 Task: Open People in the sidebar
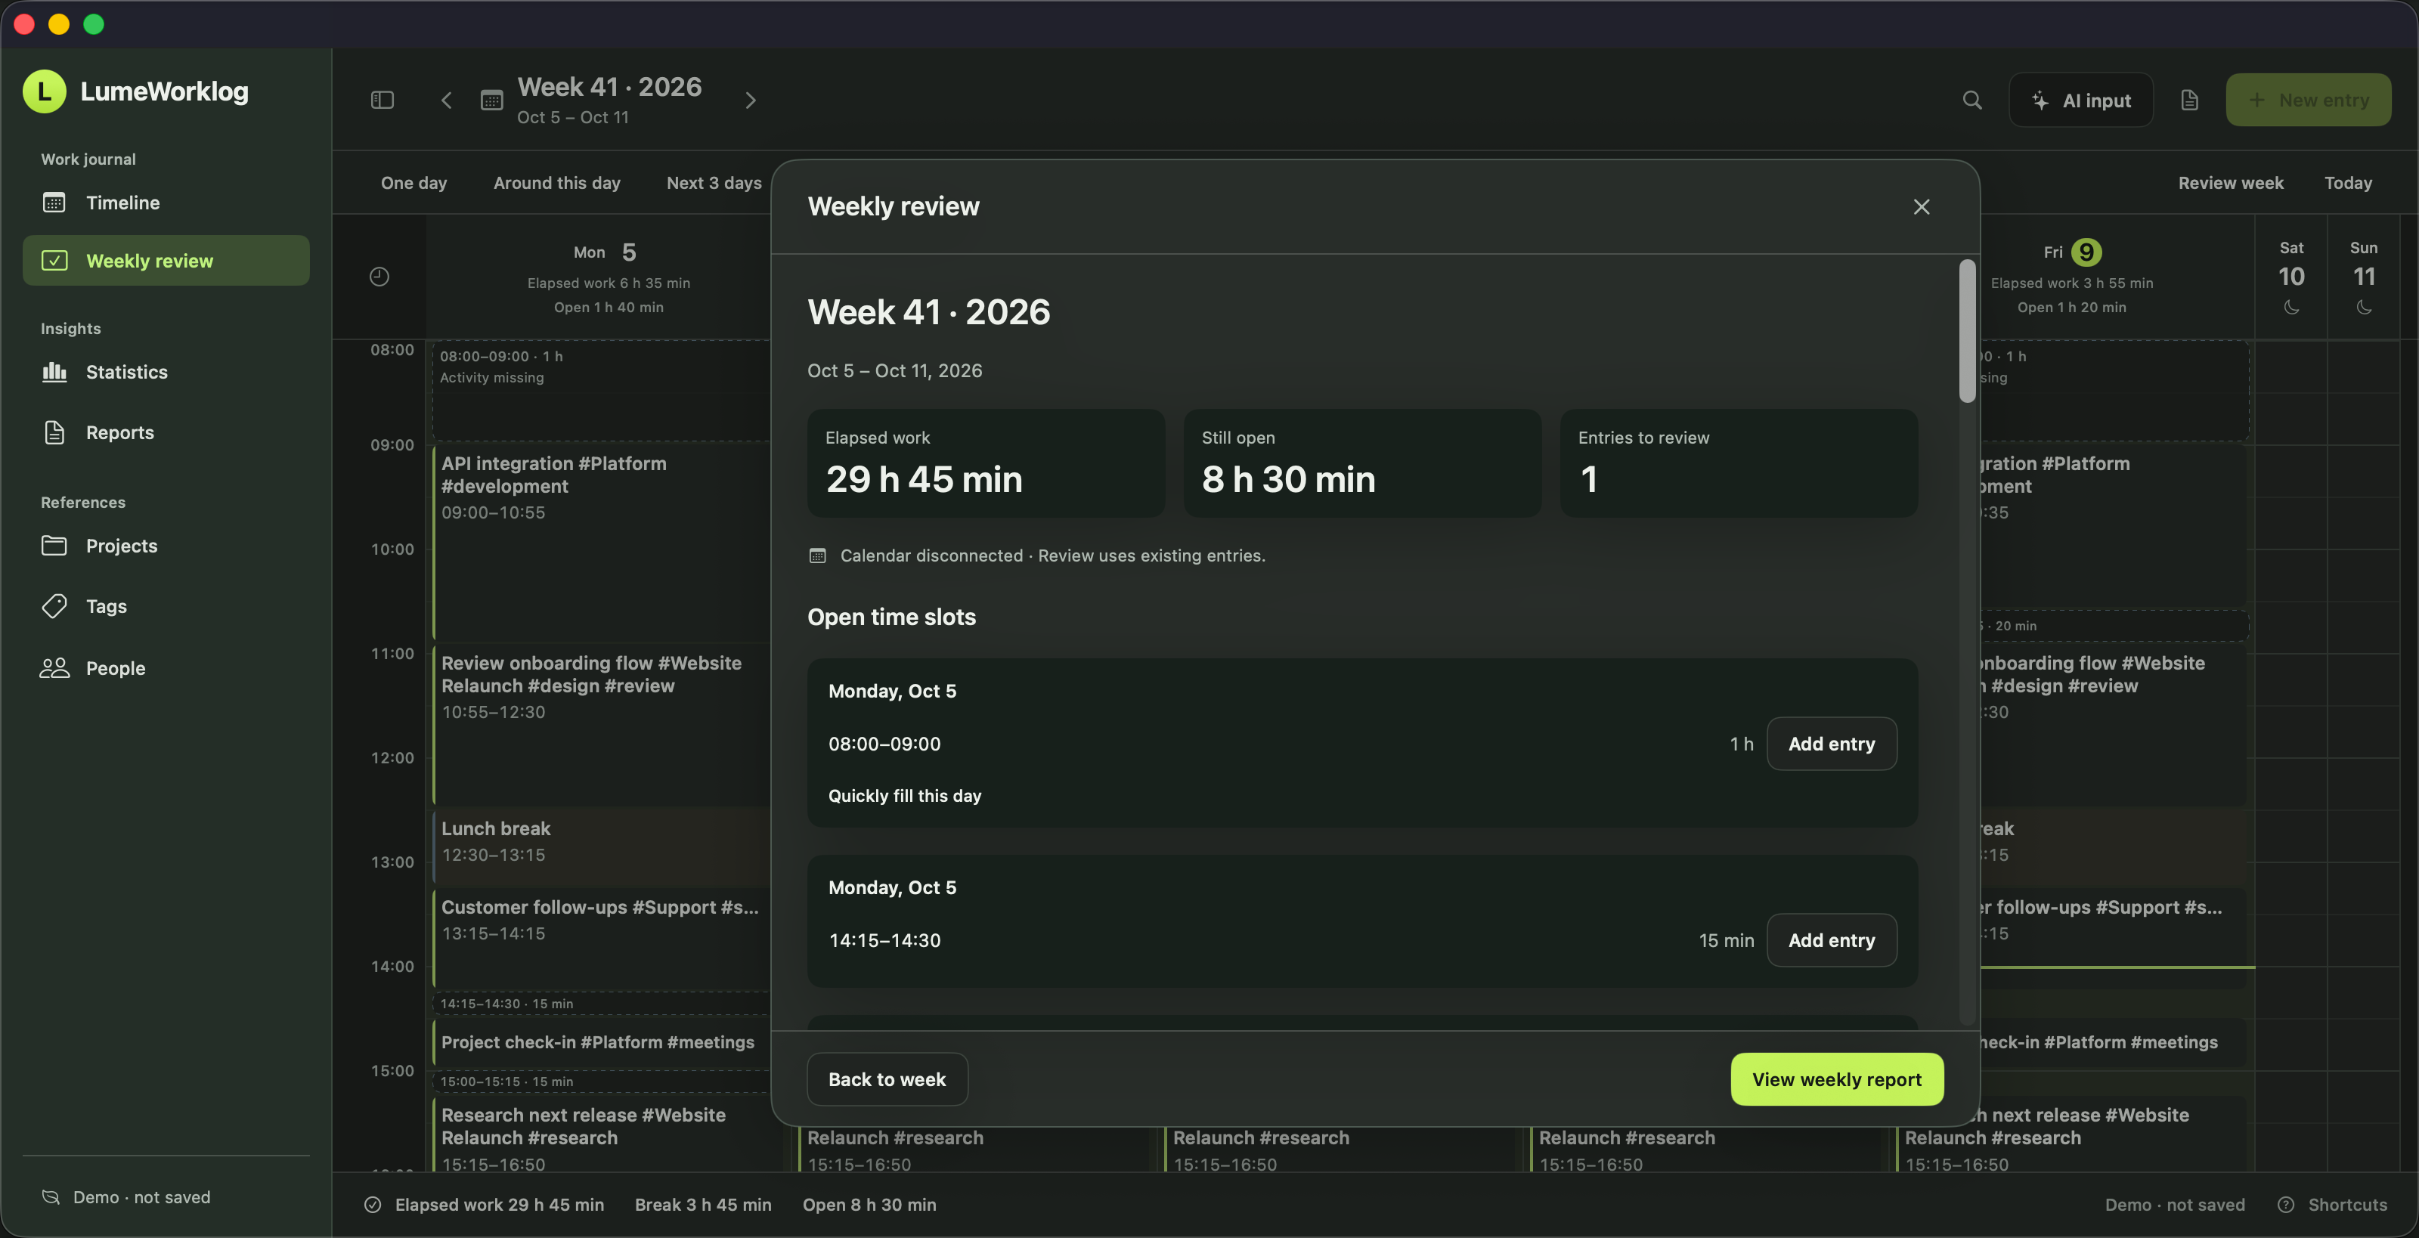pos(166,668)
